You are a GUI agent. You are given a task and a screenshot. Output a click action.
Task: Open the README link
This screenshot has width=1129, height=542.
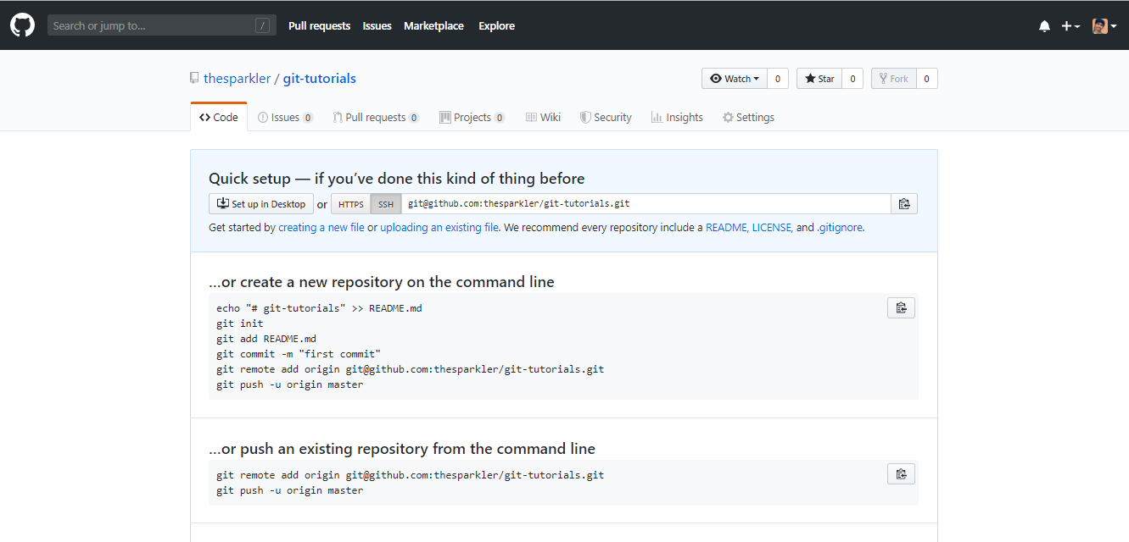pos(726,228)
